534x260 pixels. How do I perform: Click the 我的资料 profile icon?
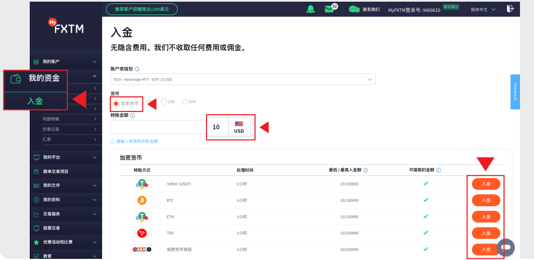pos(36,200)
